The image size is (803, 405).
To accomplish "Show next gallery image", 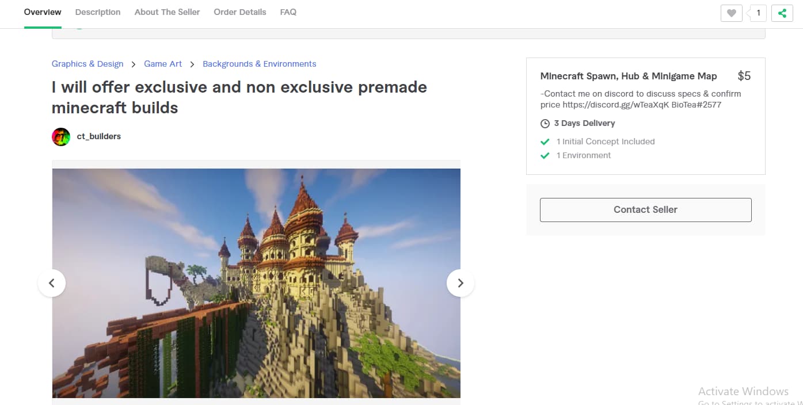I will [x=460, y=283].
